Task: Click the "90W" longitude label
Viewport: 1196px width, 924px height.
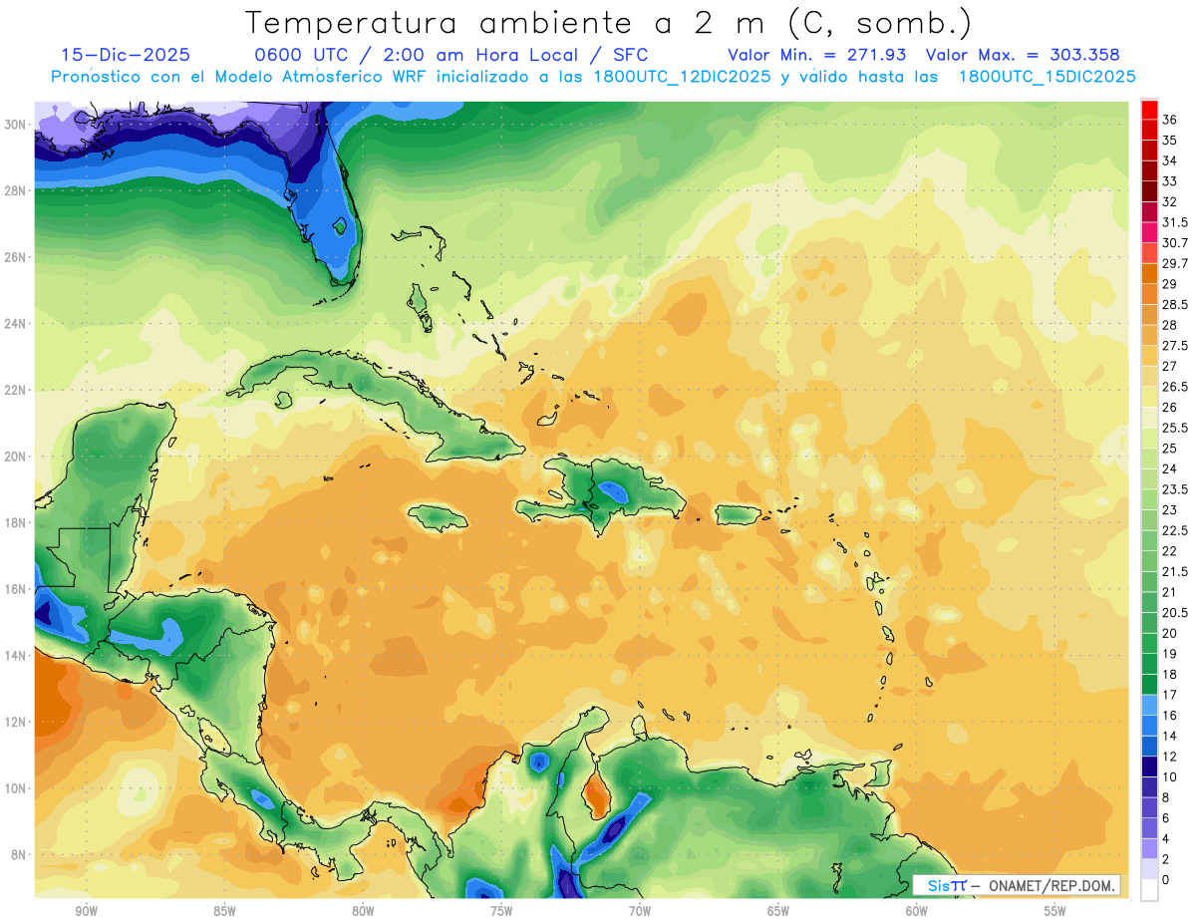Action: click(86, 911)
